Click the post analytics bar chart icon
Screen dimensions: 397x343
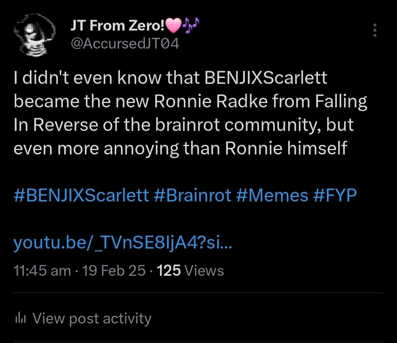[19, 318]
